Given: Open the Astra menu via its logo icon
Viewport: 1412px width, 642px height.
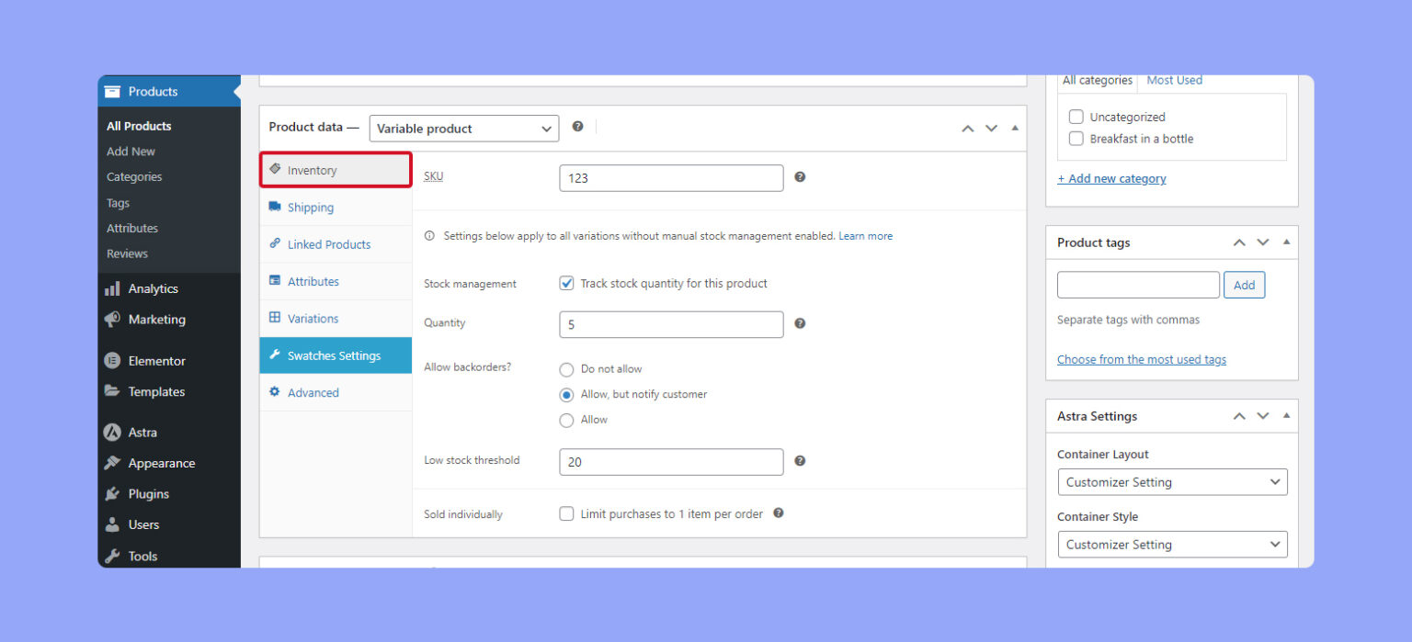Looking at the screenshot, I should (x=113, y=432).
